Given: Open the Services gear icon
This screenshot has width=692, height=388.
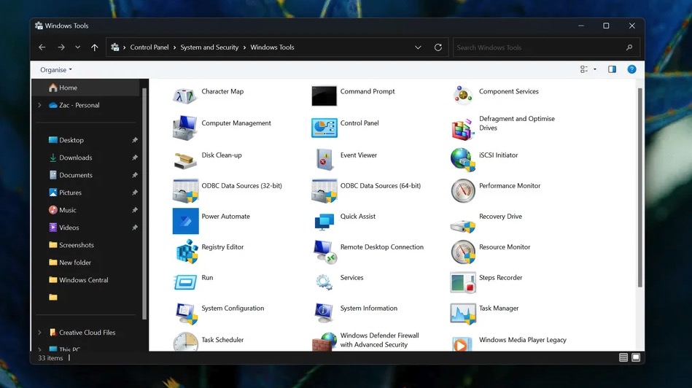Looking at the screenshot, I should pos(324,282).
